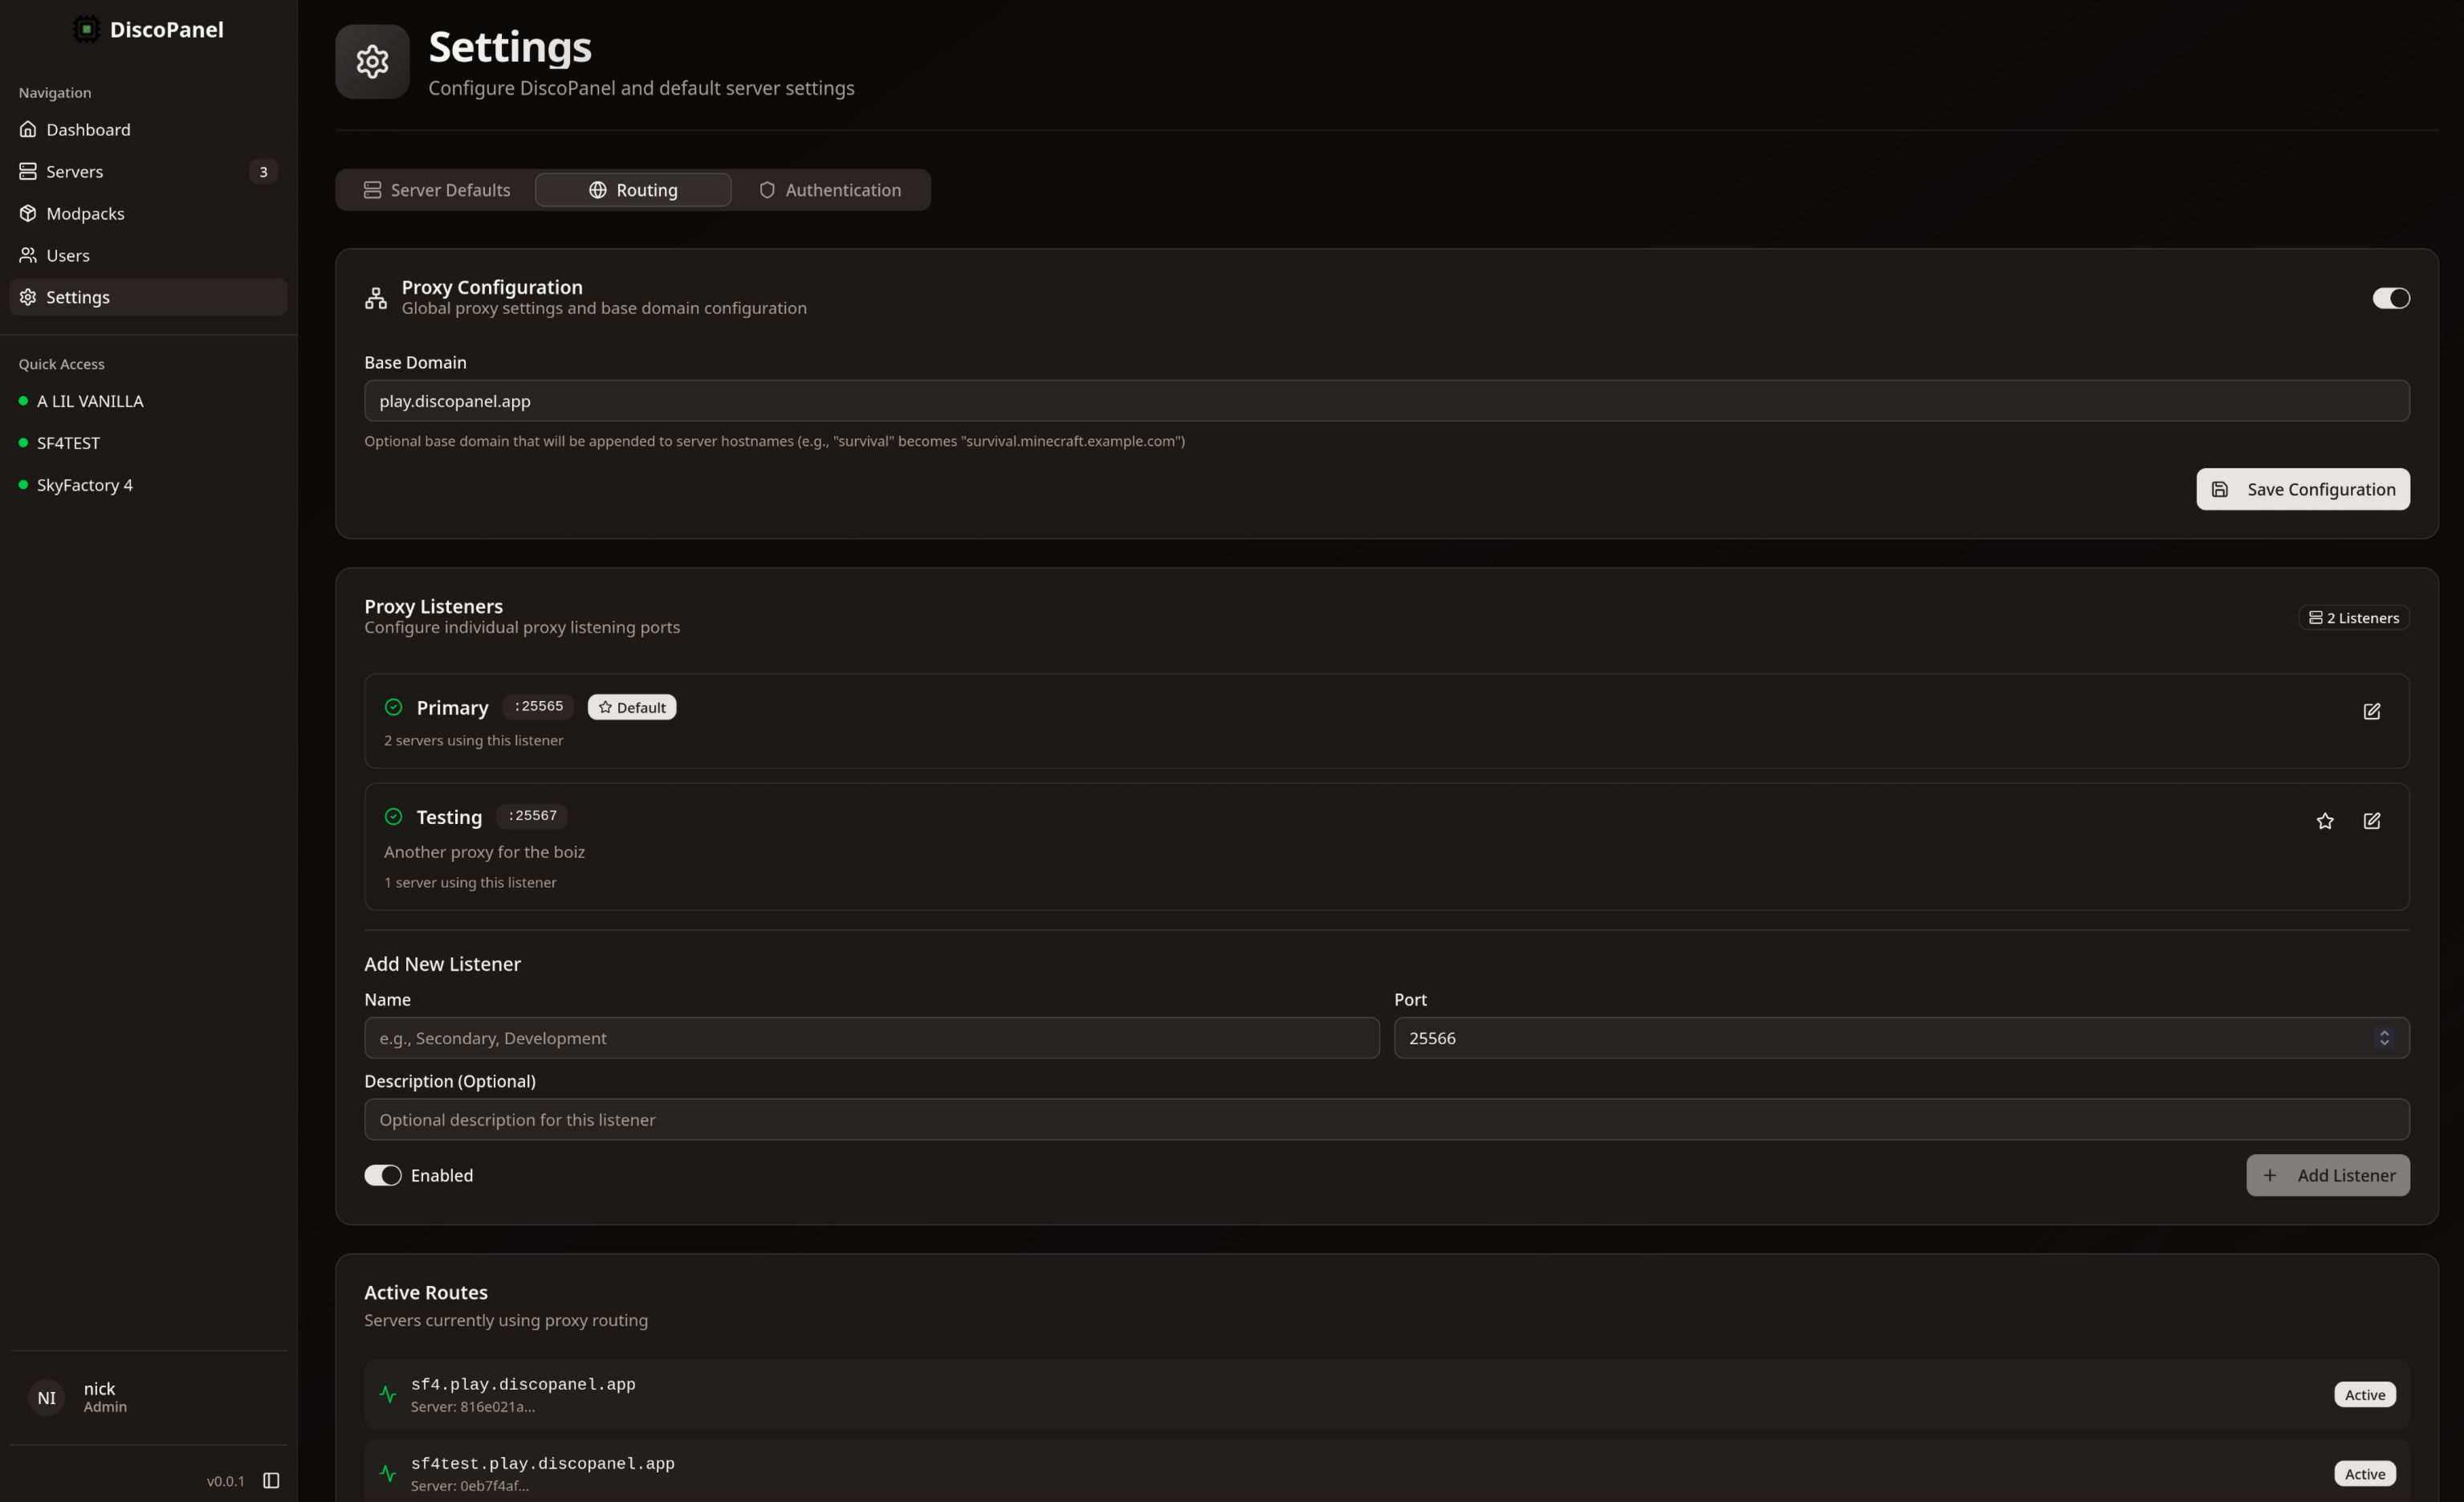Screen dimensions: 2464x1502
Task: Open the Dashboard page
Action: click(148, 129)
